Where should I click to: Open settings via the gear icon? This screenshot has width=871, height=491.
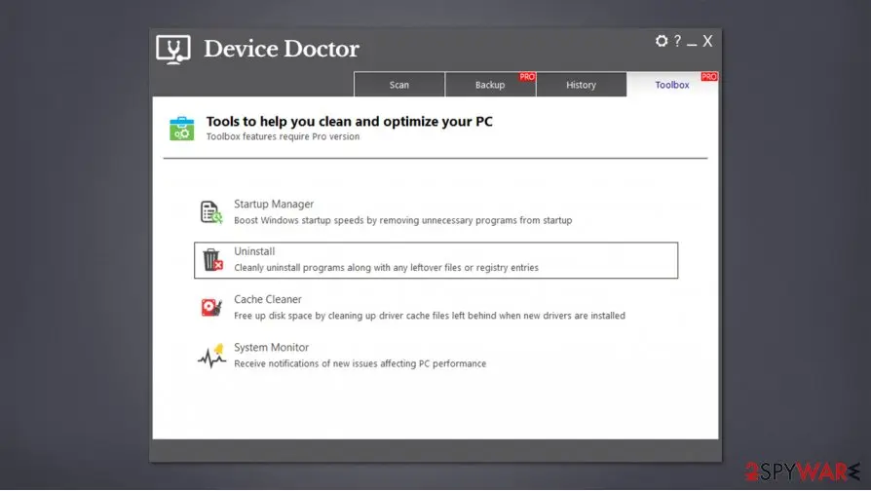tap(661, 41)
